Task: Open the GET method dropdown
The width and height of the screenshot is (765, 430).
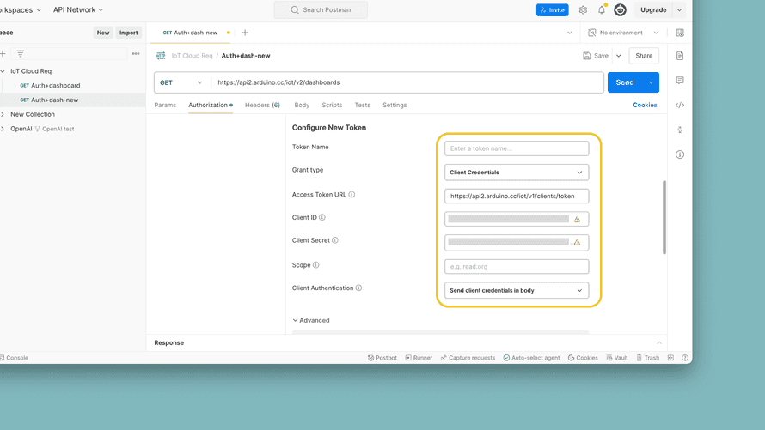Action: pos(181,82)
